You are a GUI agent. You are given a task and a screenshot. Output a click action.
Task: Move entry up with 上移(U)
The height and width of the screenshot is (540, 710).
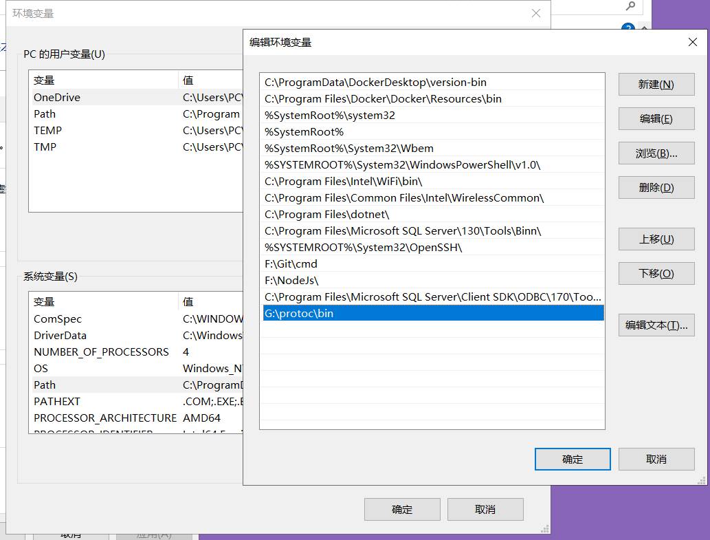656,239
